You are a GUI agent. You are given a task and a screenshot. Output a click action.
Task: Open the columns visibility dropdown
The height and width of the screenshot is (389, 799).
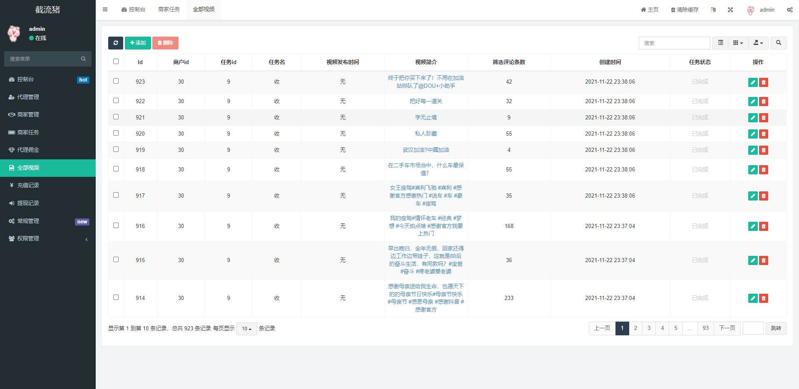(738, 43)
